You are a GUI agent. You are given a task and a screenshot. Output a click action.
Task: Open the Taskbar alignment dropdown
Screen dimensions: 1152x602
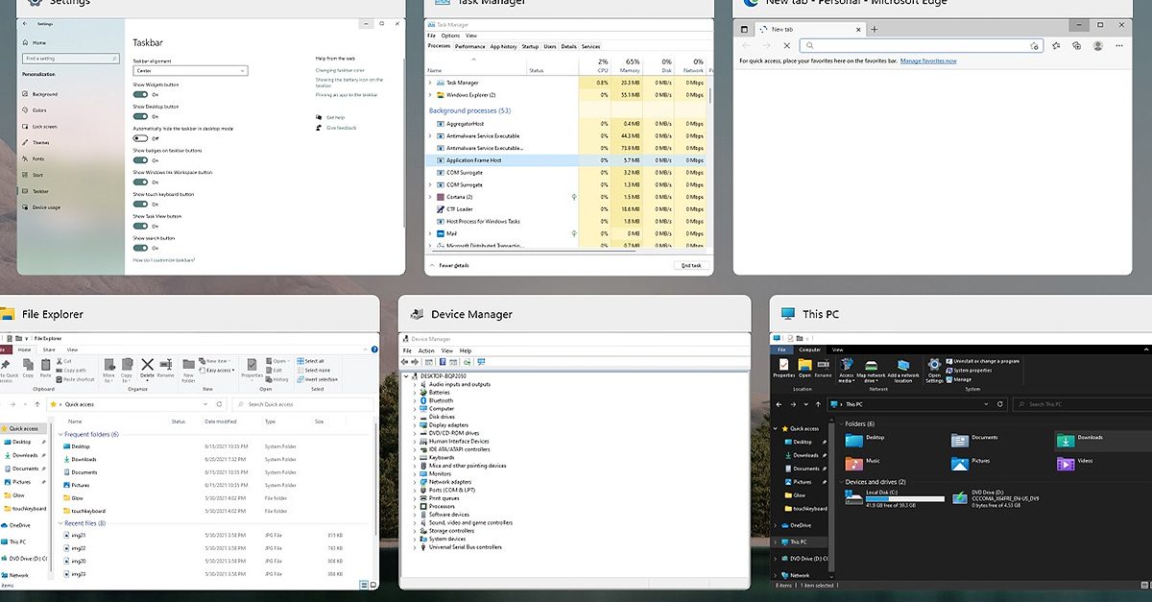point(189,71)
